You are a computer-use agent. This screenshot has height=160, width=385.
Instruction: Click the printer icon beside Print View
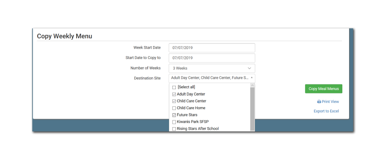tap(319, 102)
